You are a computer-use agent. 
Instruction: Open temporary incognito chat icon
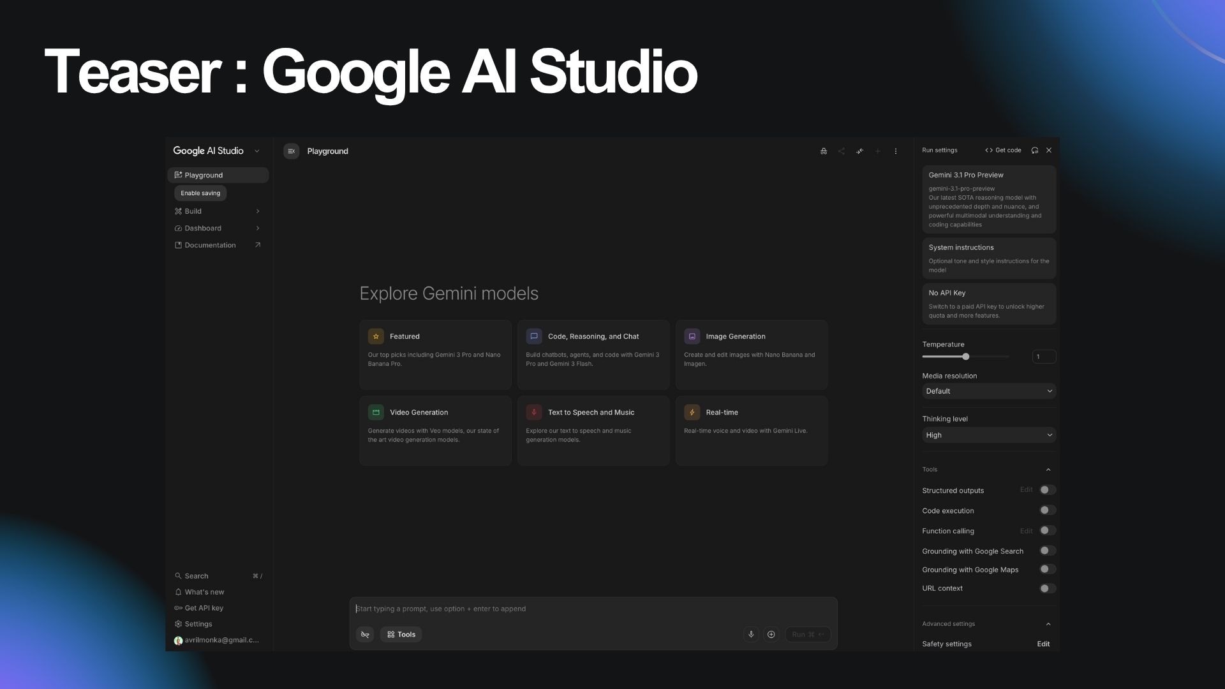pyautogui.click(x=824, y=151)
